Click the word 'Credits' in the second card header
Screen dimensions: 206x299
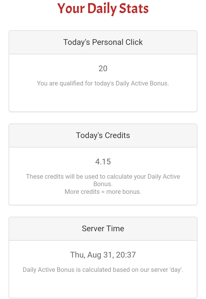(117, 135)
